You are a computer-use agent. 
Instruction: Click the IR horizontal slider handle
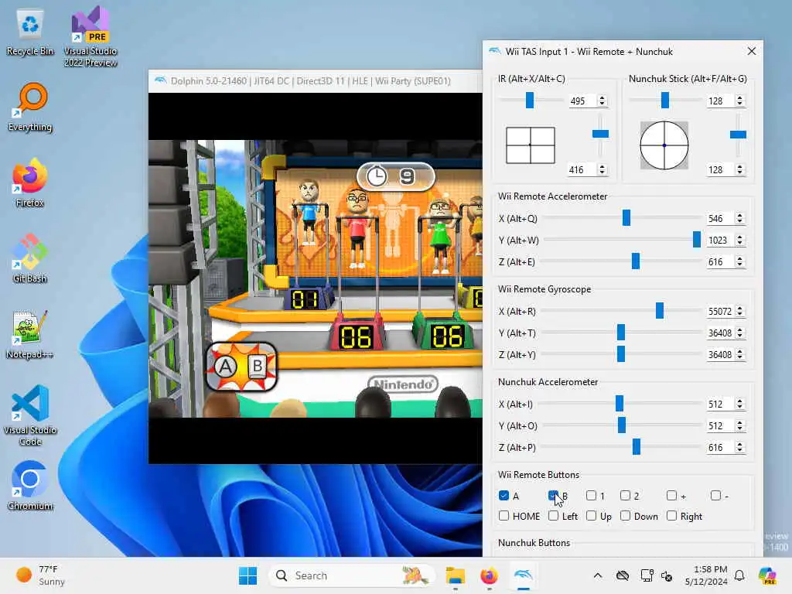click(x=529, y=100)
